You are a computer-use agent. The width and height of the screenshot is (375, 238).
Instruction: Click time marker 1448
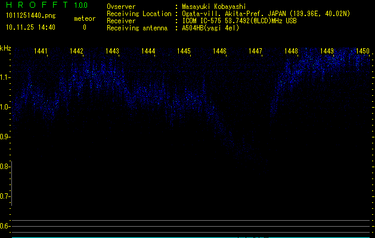tap(291, 51)
